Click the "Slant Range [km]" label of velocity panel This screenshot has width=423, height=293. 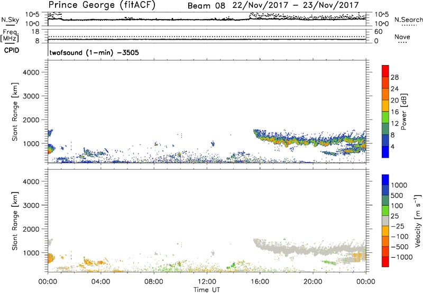click(x=15, y=221)
